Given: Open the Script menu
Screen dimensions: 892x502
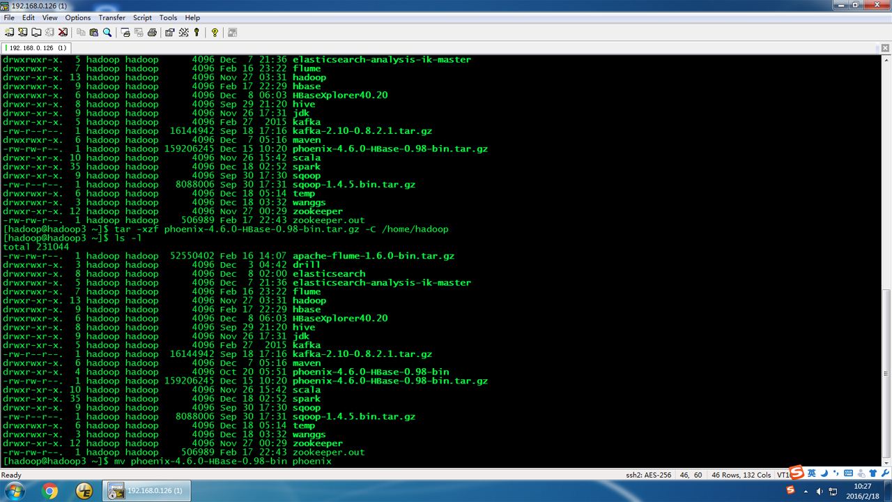Looking at the screenshot, I should click(x=143, y=17).
